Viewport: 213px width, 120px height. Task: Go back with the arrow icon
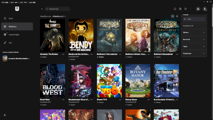42,9
